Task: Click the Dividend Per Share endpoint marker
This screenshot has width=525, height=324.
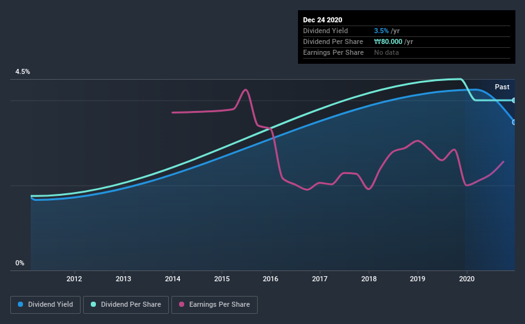Action: 513,100
